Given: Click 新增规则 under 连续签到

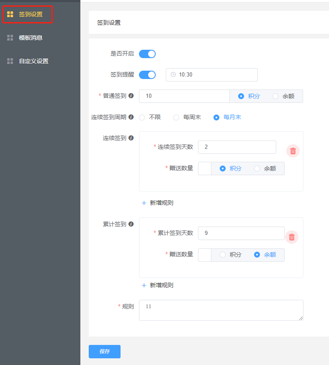Looking at the screenshot, I should [157, 203].
